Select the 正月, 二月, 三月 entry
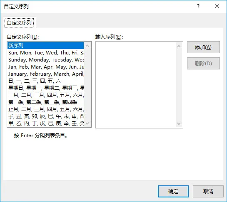Image resolution: width=227 pixels, height=202 pixels. coord(45,109)
